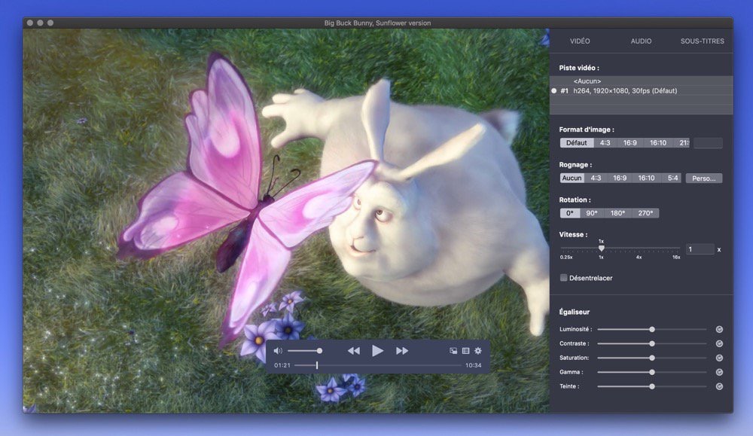Set image format to 16:10
The image size is (753, 436).
tap(658, 142)
